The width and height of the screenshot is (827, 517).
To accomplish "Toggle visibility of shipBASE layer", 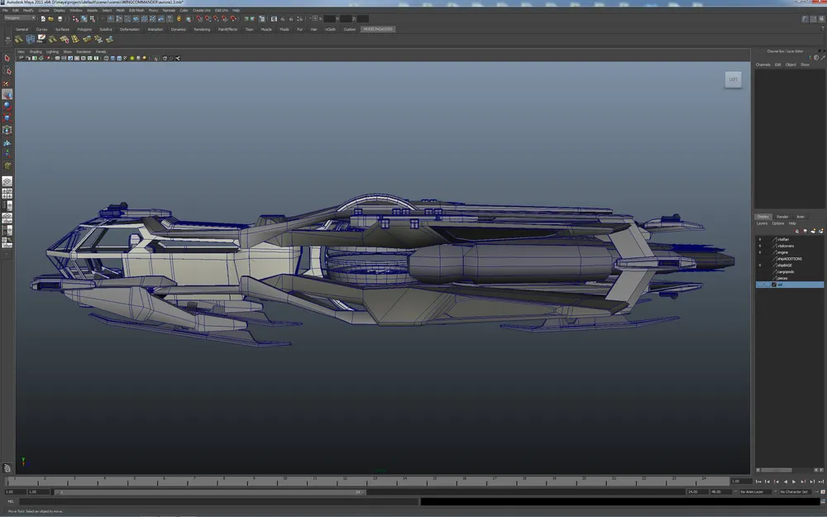I will [760, 265].
